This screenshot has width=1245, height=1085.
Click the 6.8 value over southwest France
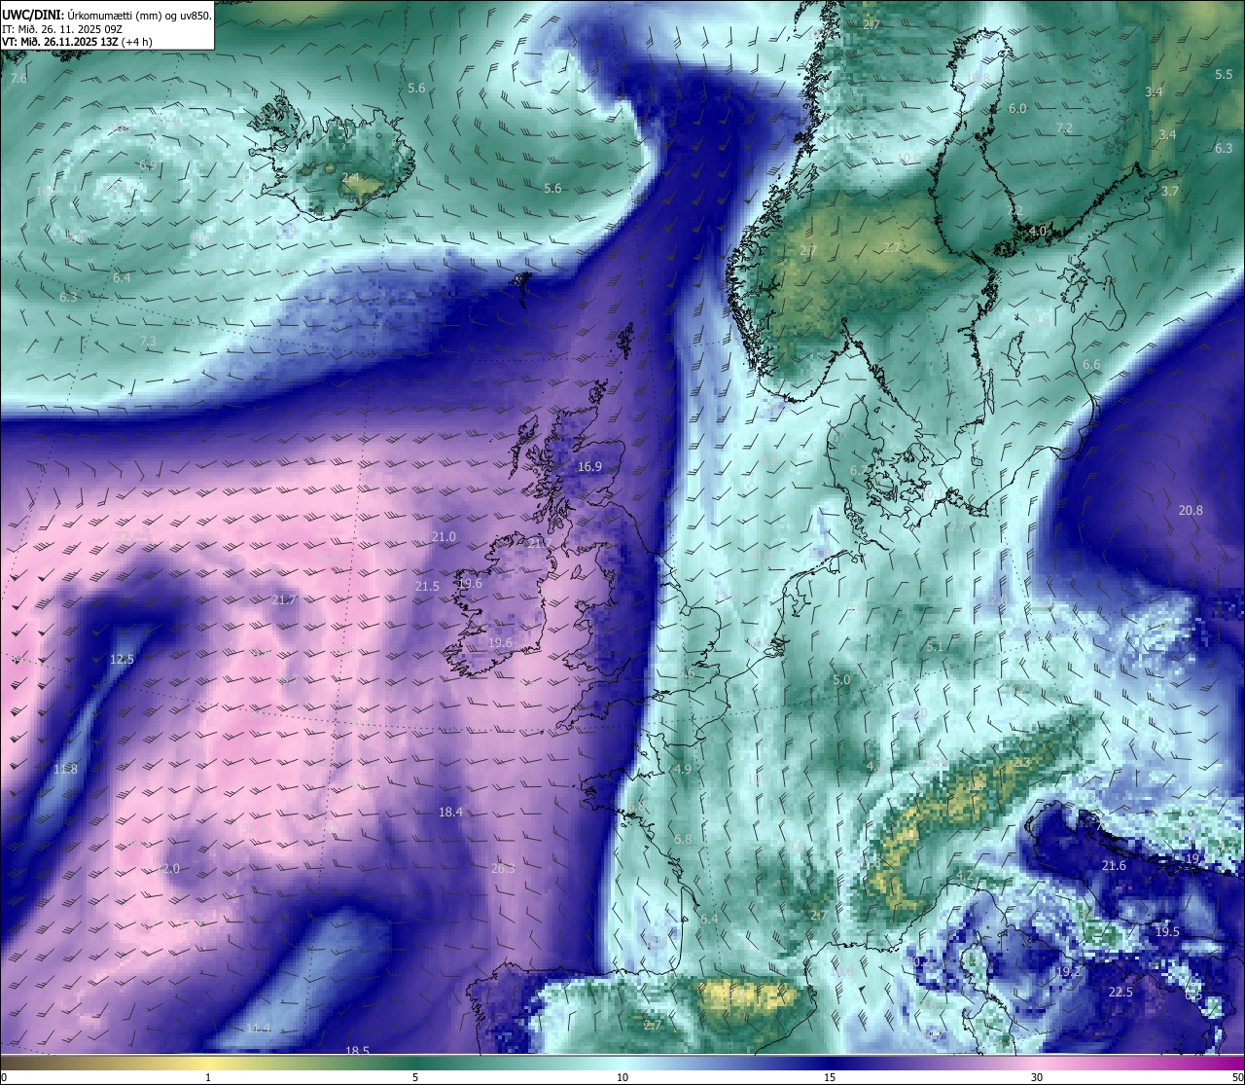[683, 840]
